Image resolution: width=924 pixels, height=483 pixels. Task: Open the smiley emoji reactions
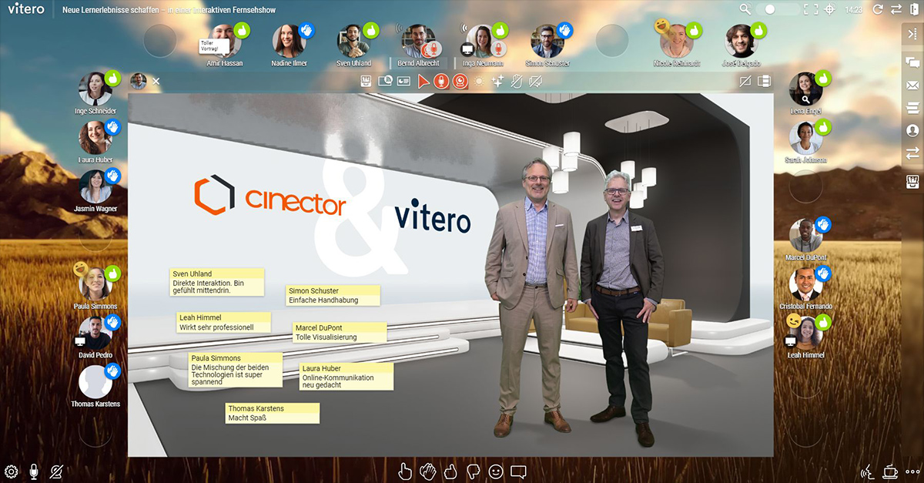point(496,471)
